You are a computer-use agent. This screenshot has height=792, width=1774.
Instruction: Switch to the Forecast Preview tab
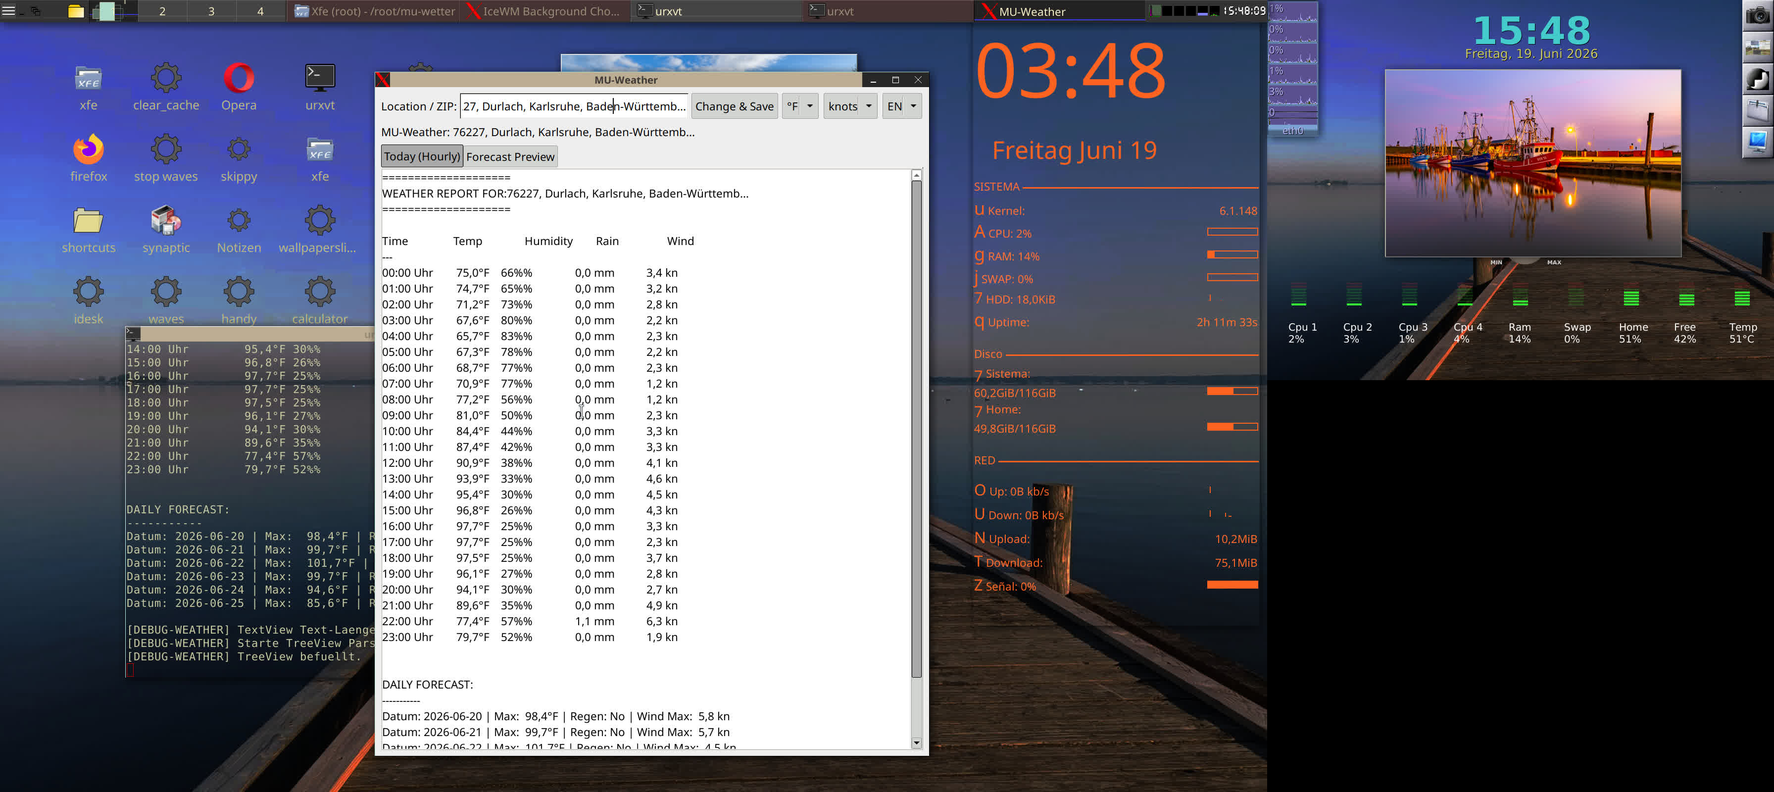(510, 156)
